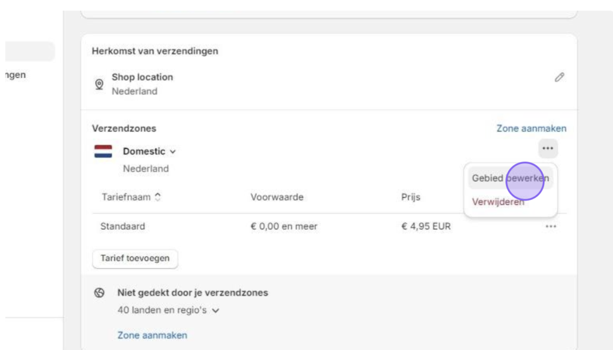613x350 pixels.
Task: Click the bottom Zone aanmaken link
Action: pyautogui.click(x=152, y=335)
